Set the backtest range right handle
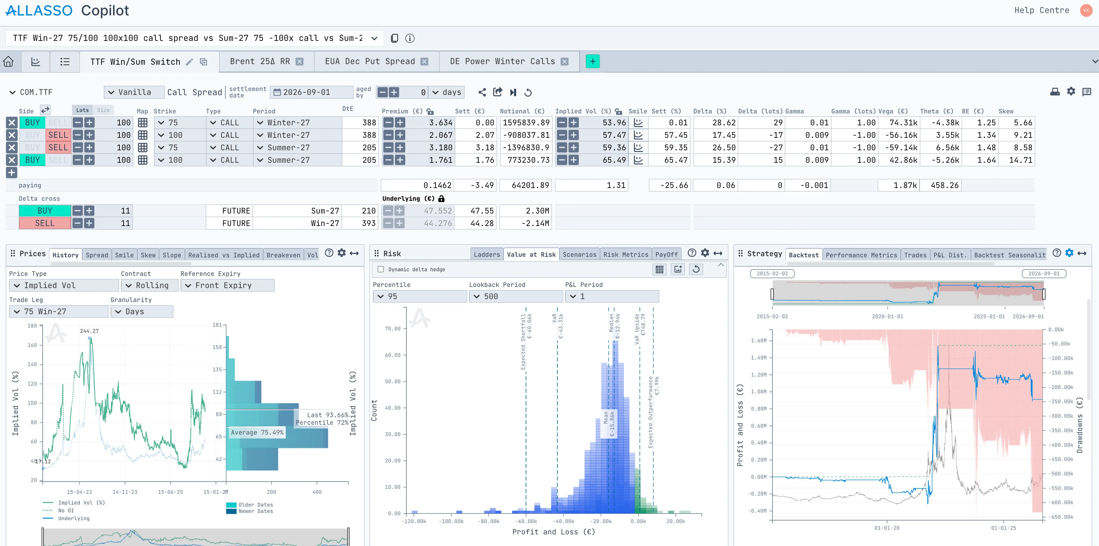 [x=1044, y=294]
